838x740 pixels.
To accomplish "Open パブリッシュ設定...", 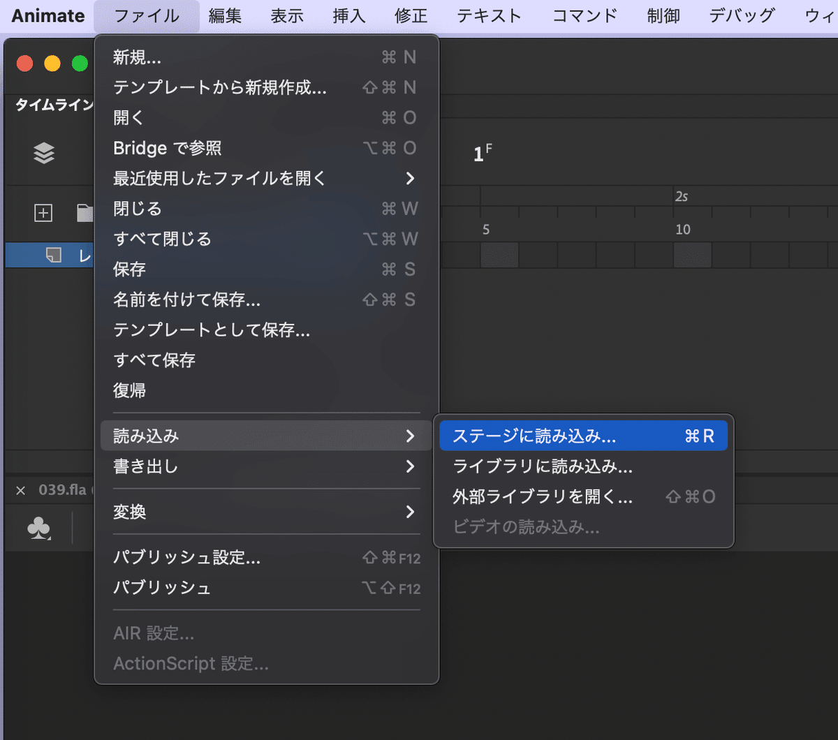I will coord(266,557).
